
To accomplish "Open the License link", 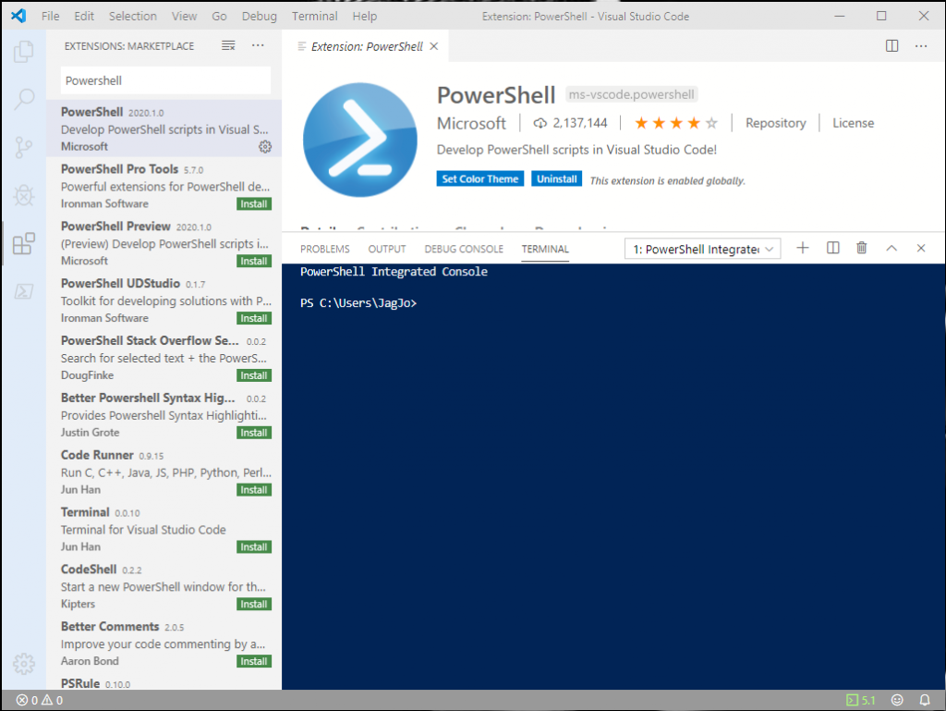I will click(x=853, y=123).
